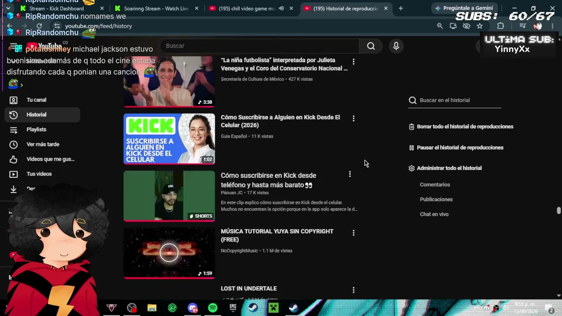Open Chrome zoom magnifier in address bar
Viewport: 562px width, 316px height.
tap(440, 26)
